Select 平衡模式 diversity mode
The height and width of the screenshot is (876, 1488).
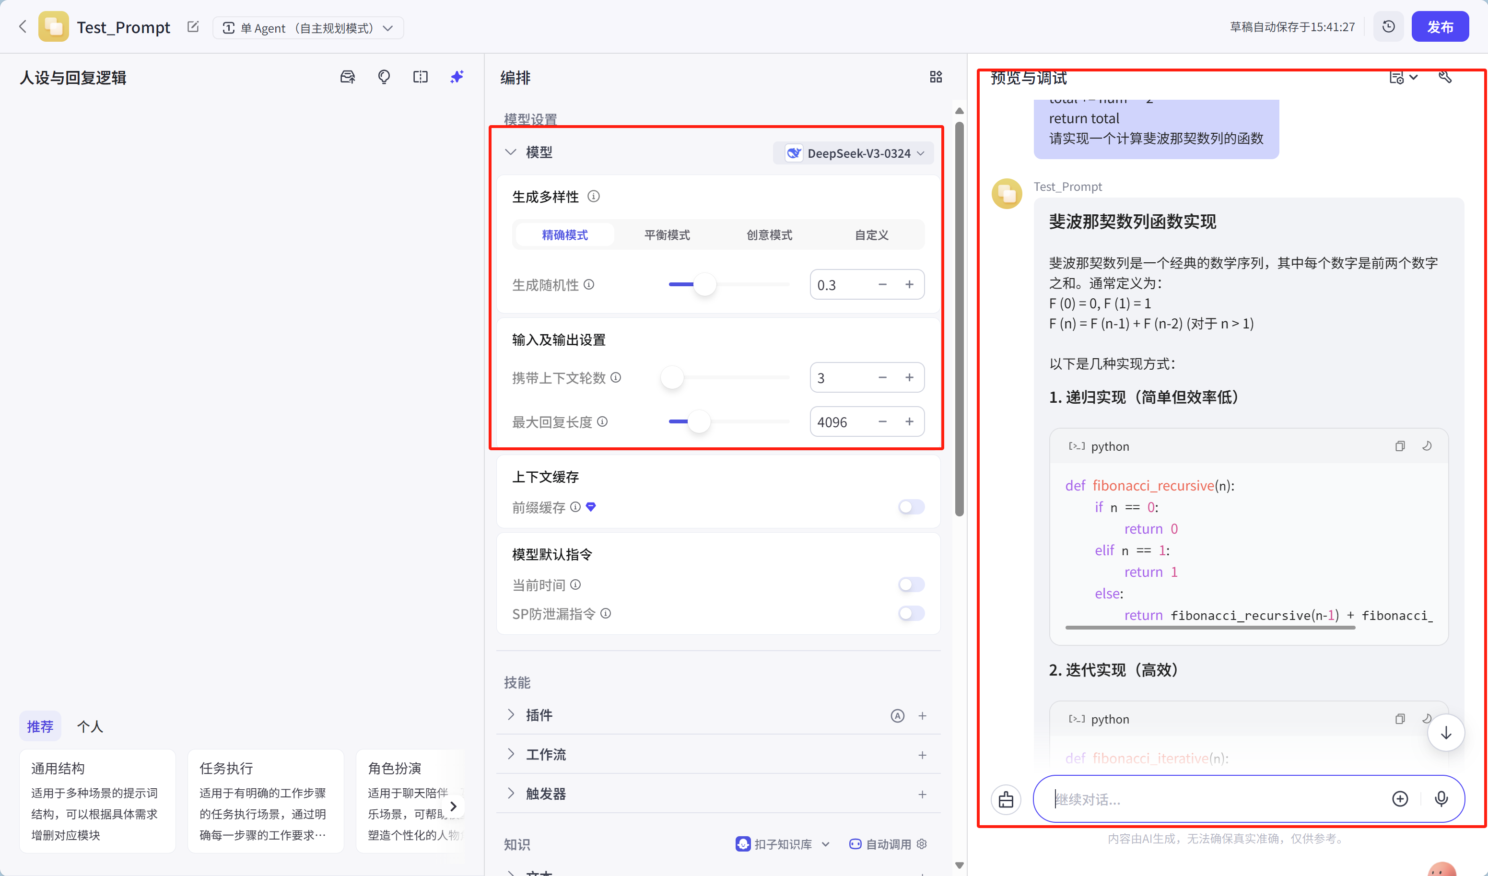coord(667,235)
